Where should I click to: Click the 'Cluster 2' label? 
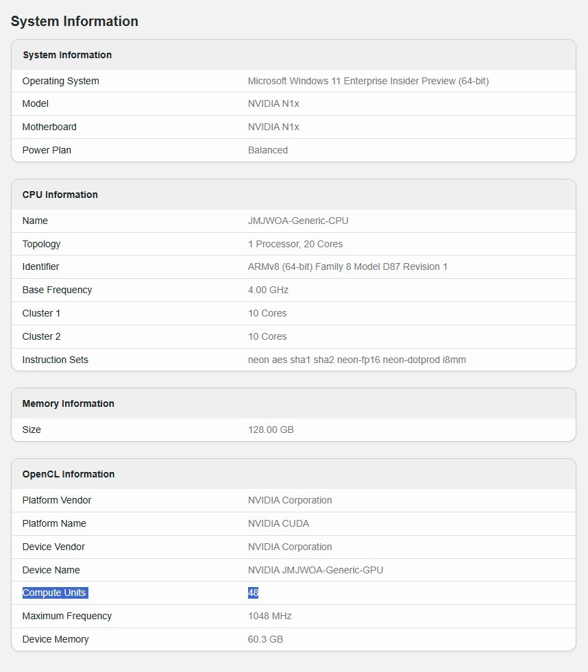click(x=41, y=336)
